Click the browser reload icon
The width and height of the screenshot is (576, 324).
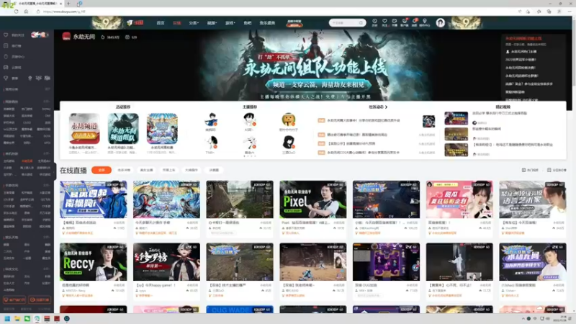(16, 12)
